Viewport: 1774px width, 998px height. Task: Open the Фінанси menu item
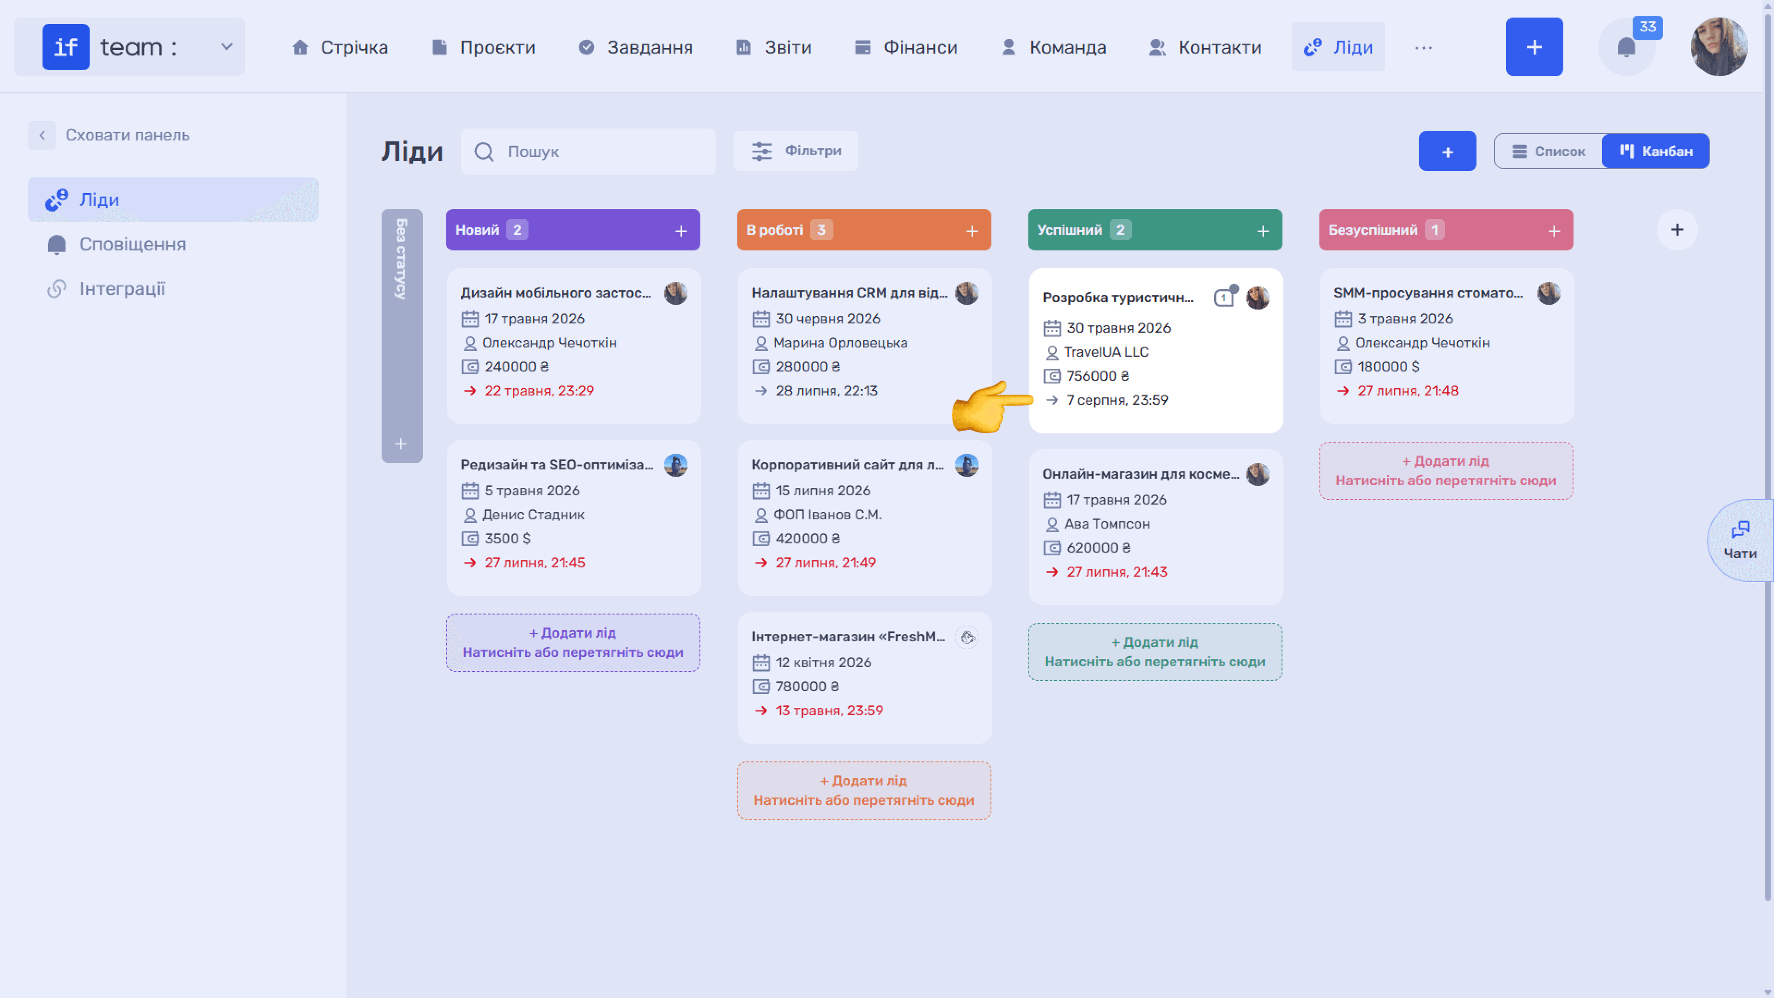coord(905,47)
